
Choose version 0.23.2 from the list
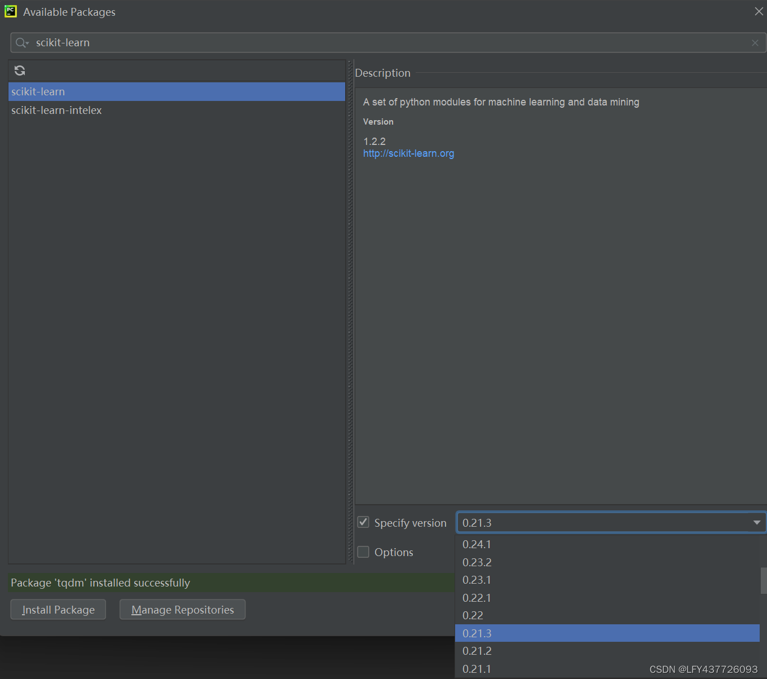point(607,562)
